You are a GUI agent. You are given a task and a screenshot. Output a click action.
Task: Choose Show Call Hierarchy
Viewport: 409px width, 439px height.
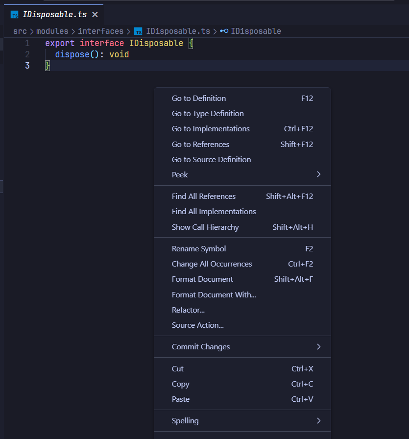coord(242,227)
